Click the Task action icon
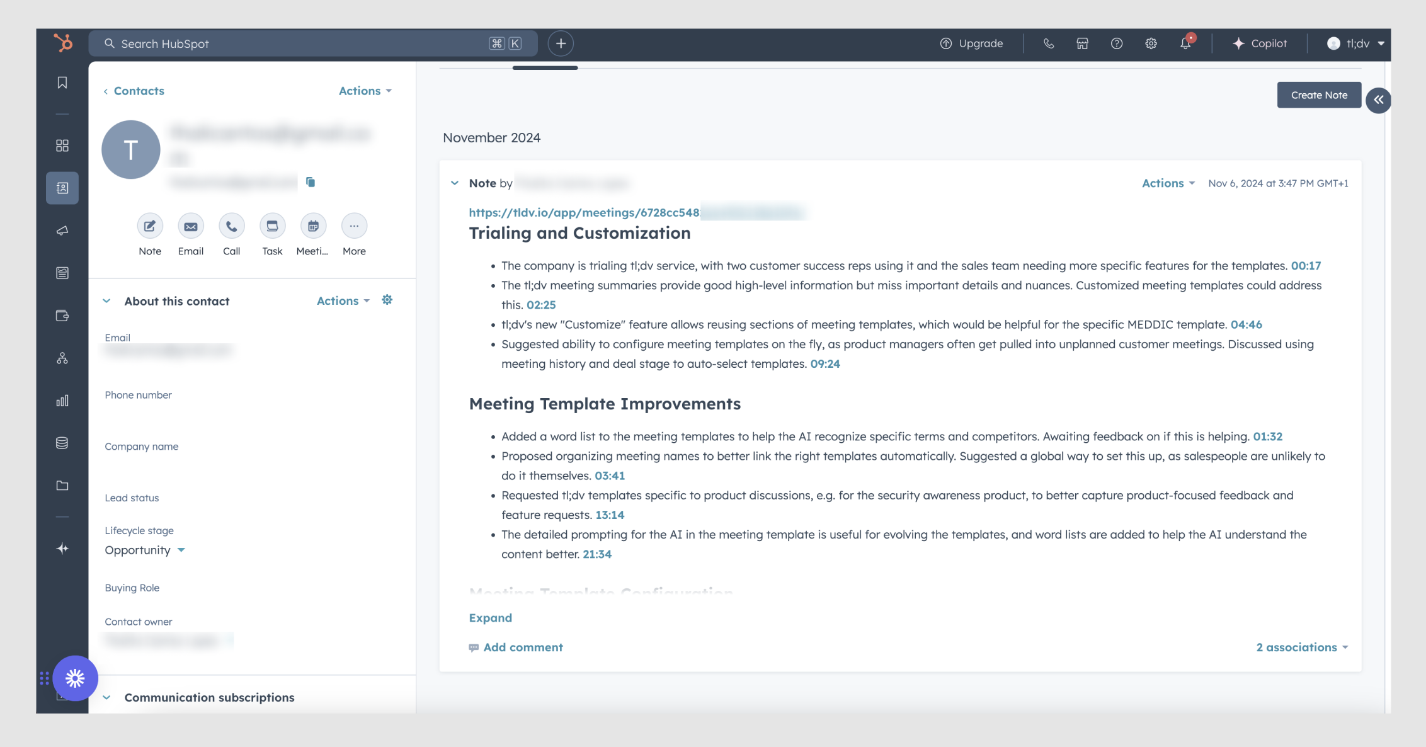The image size is (1426, 747). (272, 226)
